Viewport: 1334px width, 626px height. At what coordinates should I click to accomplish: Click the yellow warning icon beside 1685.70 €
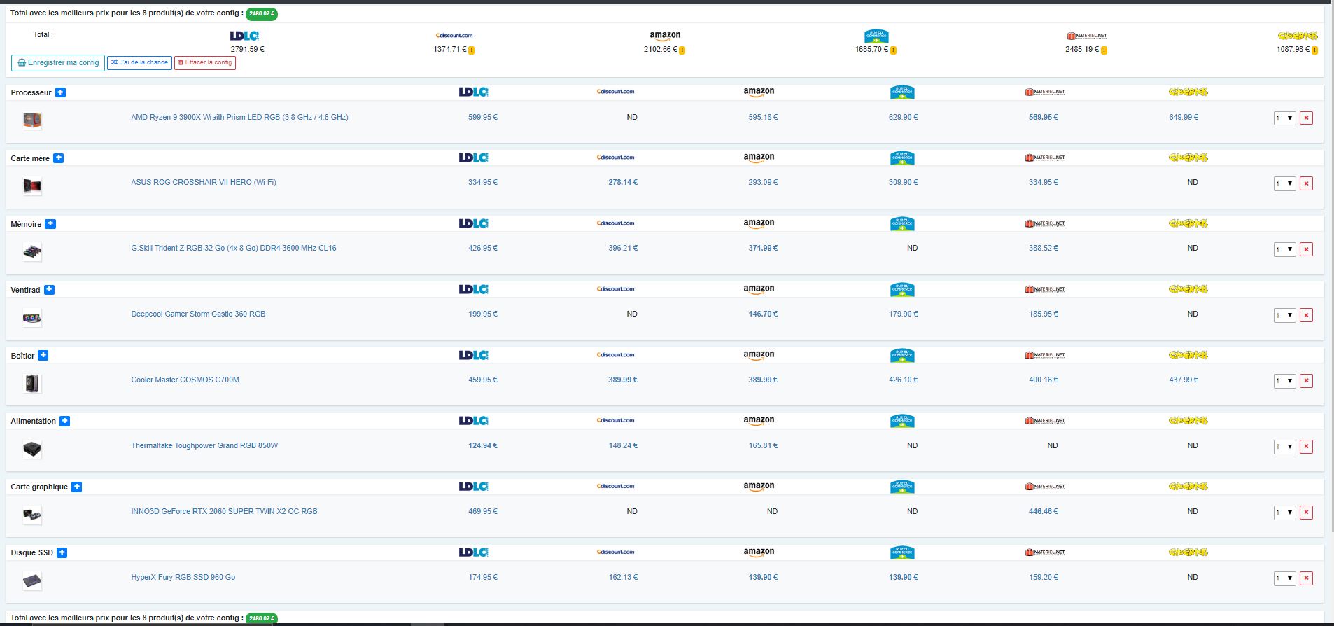(x=894, y=50)
